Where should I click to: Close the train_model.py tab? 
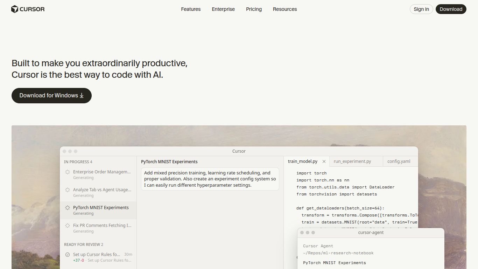pyautogui.click(x=324, y=161)
